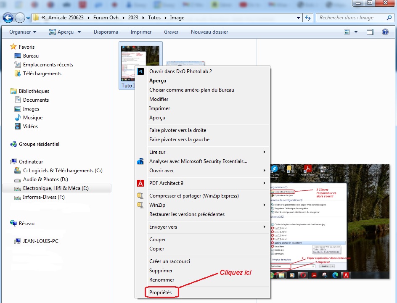This screenshot has height=303, width=397.
Task: Select the Musique library
Action: click(32, 118)
